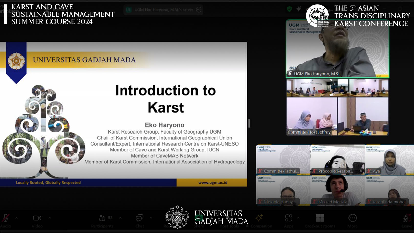Click participant count "32" in the toolbar
Image resolution: width=414 pixels, height=233 pixels.
click(110, 218)
